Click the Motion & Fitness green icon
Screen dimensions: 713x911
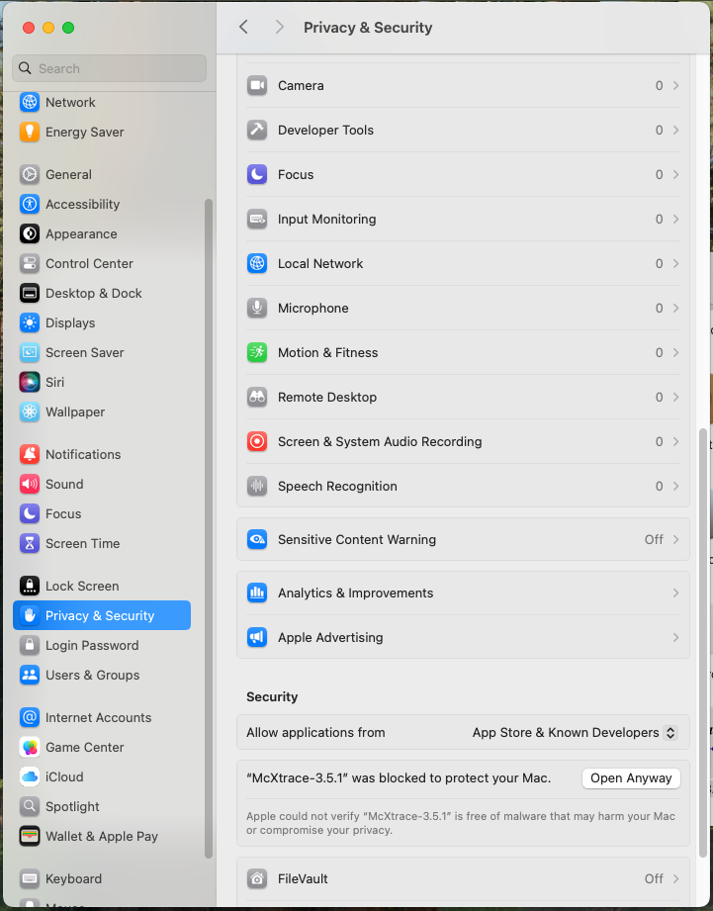tap(257, 353)
